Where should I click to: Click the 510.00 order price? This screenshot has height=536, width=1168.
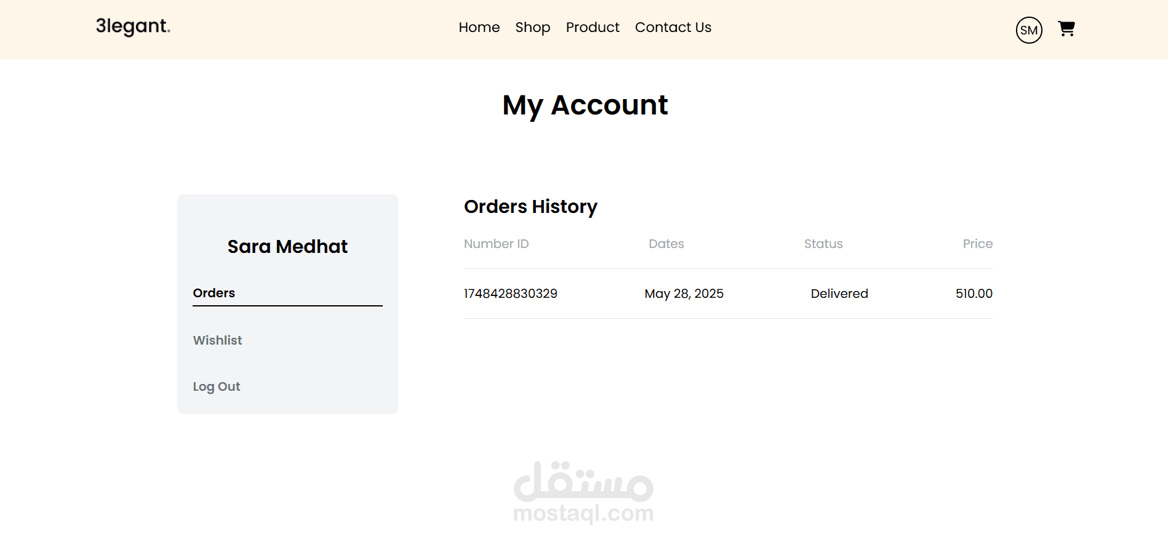coord(974,294)
